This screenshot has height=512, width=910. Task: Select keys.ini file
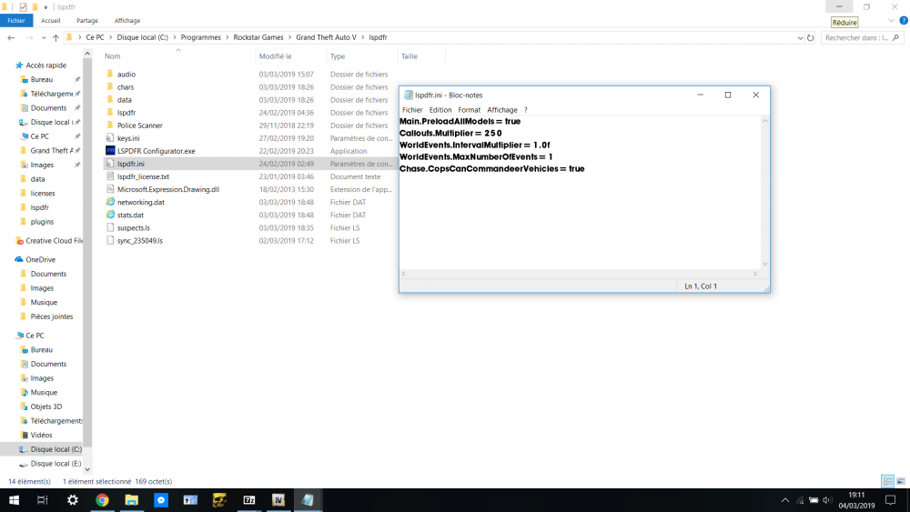[x=128, y=138]
